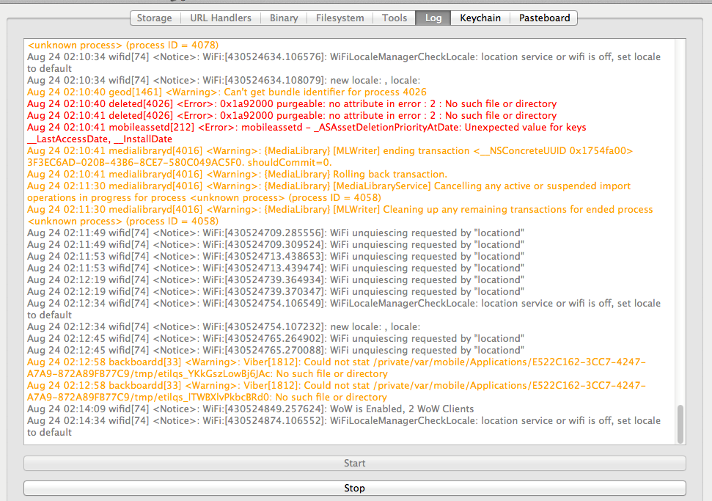Click the log's vertical scrollbar thumb

680,423
